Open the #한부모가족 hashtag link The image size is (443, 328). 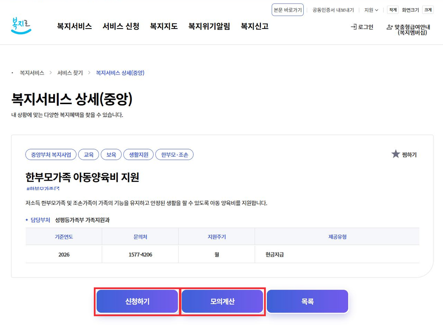43,188
